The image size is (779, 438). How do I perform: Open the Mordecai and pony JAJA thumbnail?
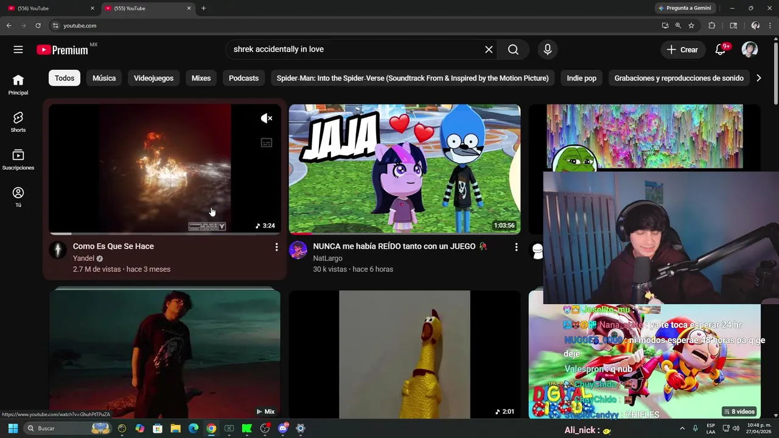pos(405,169)
